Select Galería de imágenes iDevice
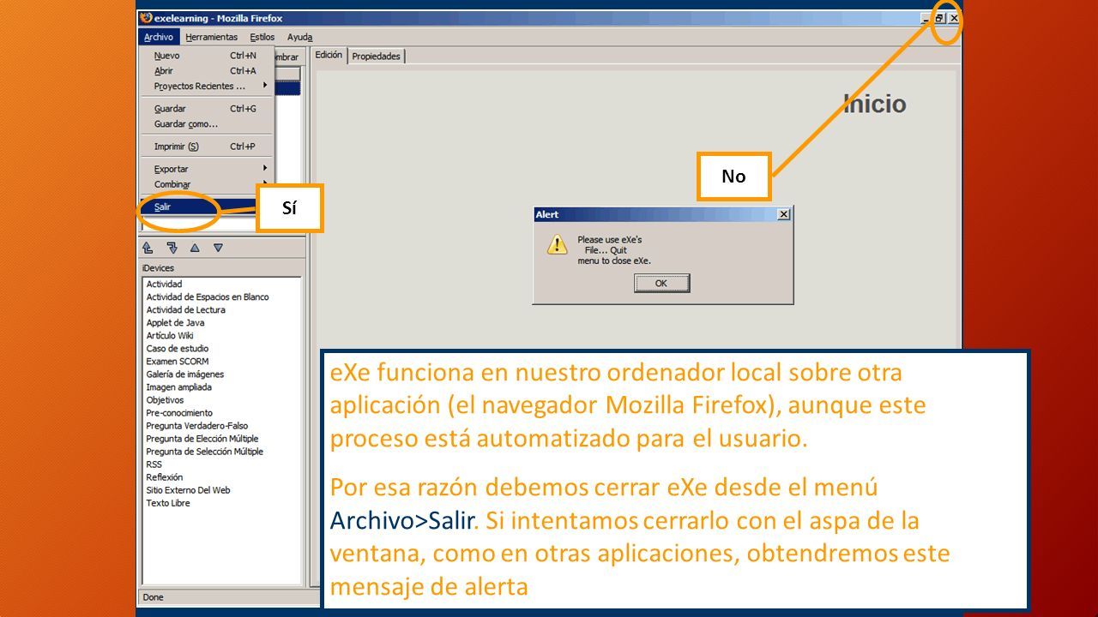The image size is (1098, 617). [x=185, y=374]
